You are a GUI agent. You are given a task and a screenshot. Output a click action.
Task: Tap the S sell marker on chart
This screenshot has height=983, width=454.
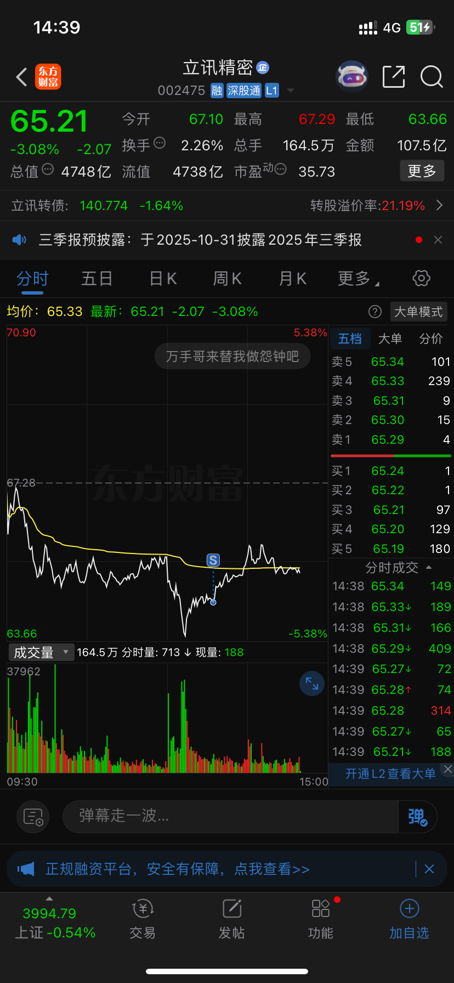[x=213, y=560]
